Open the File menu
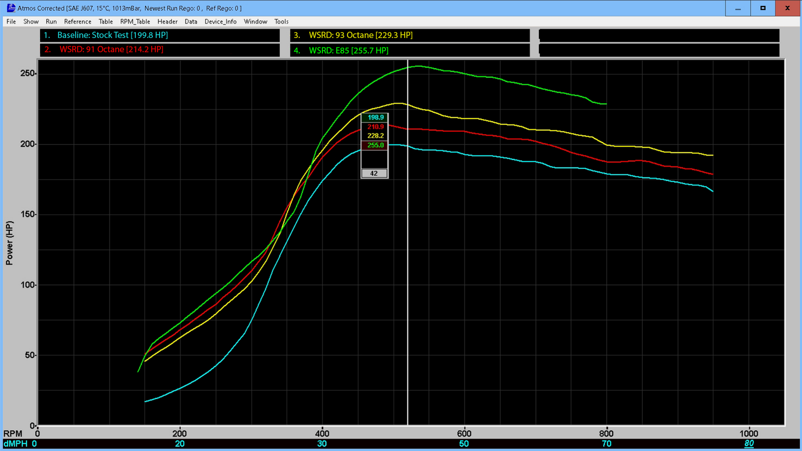The width and height of the screenshot is (802, 451). pyautogui.click(x=11, y=21)
